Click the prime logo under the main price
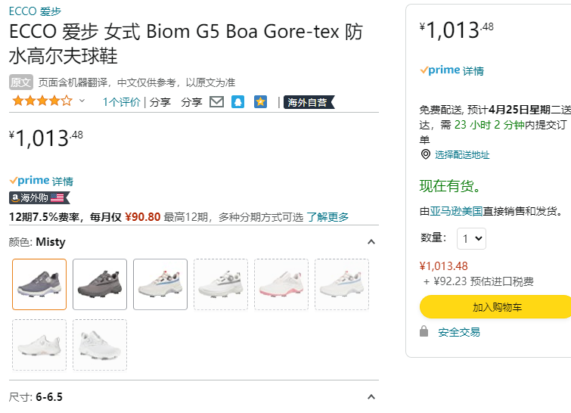This screenshot has height=413, width=571. click(29, 180)
